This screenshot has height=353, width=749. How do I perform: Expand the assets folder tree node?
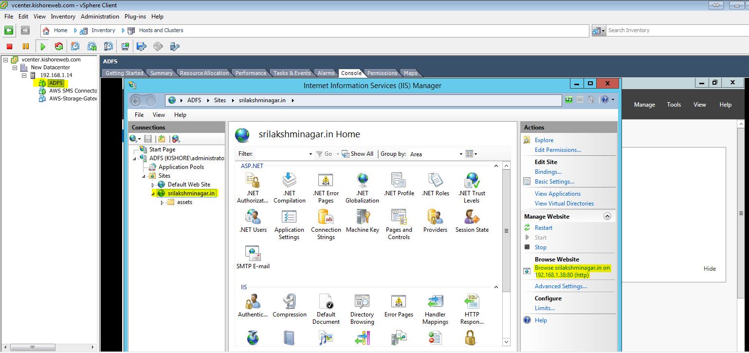click(163, 203)
